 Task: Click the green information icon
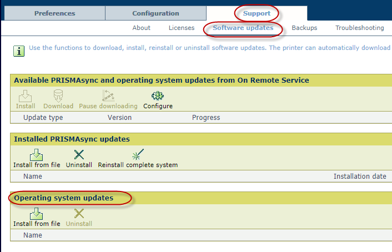tap(19, 51)
